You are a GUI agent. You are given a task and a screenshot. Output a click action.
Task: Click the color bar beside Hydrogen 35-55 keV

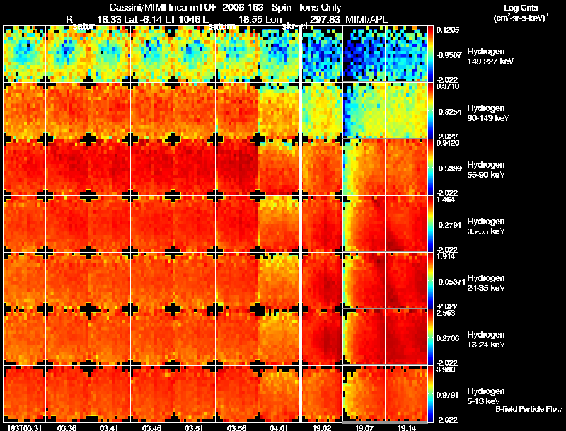pos(430,224)
